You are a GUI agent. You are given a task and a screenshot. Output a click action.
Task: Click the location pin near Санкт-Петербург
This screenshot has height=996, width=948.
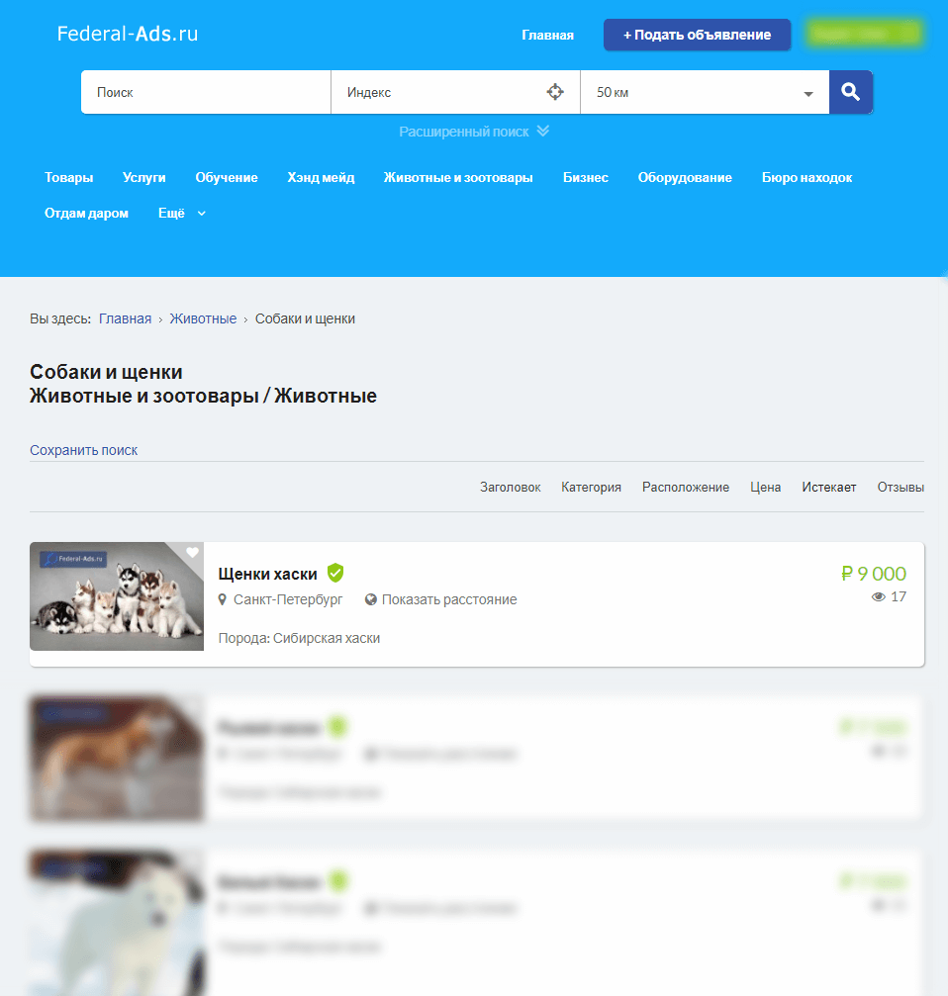click(223, 599)
